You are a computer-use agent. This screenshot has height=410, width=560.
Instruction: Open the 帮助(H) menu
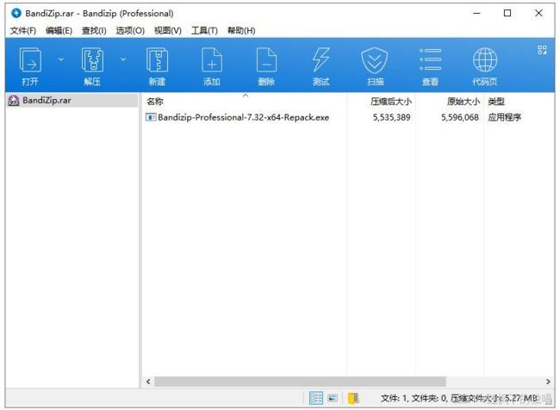tap(241, 31)
